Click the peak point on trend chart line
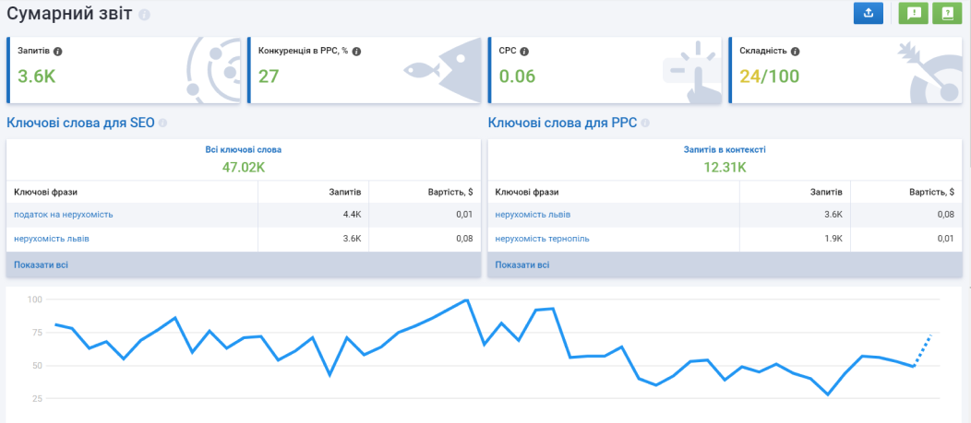This screenshot has height=423, width=971. tap(466, 300)
